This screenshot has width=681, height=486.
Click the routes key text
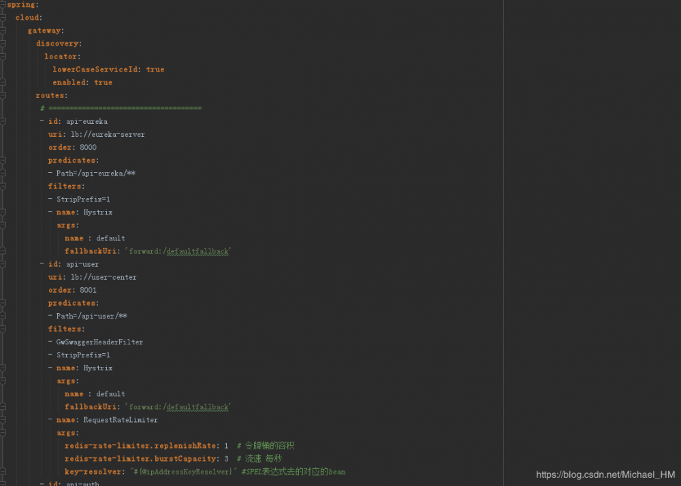(x=50, y=95)
